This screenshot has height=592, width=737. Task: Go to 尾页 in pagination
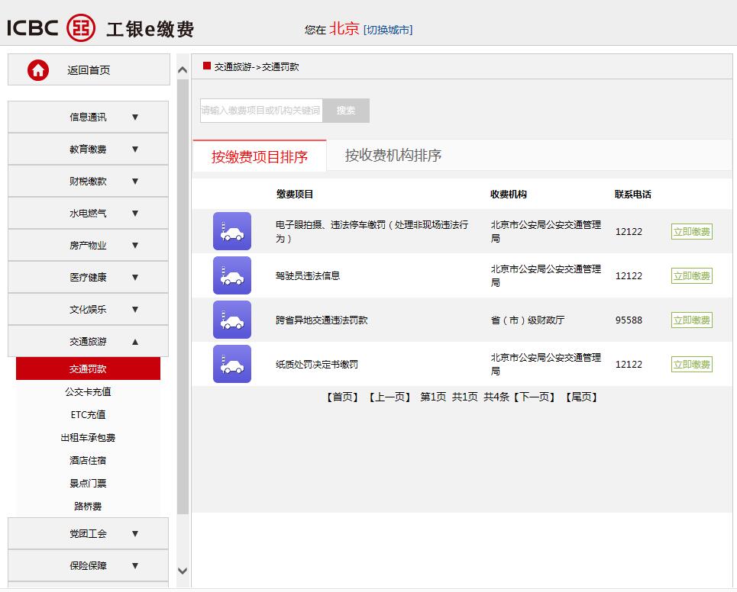tap(581, 397)
